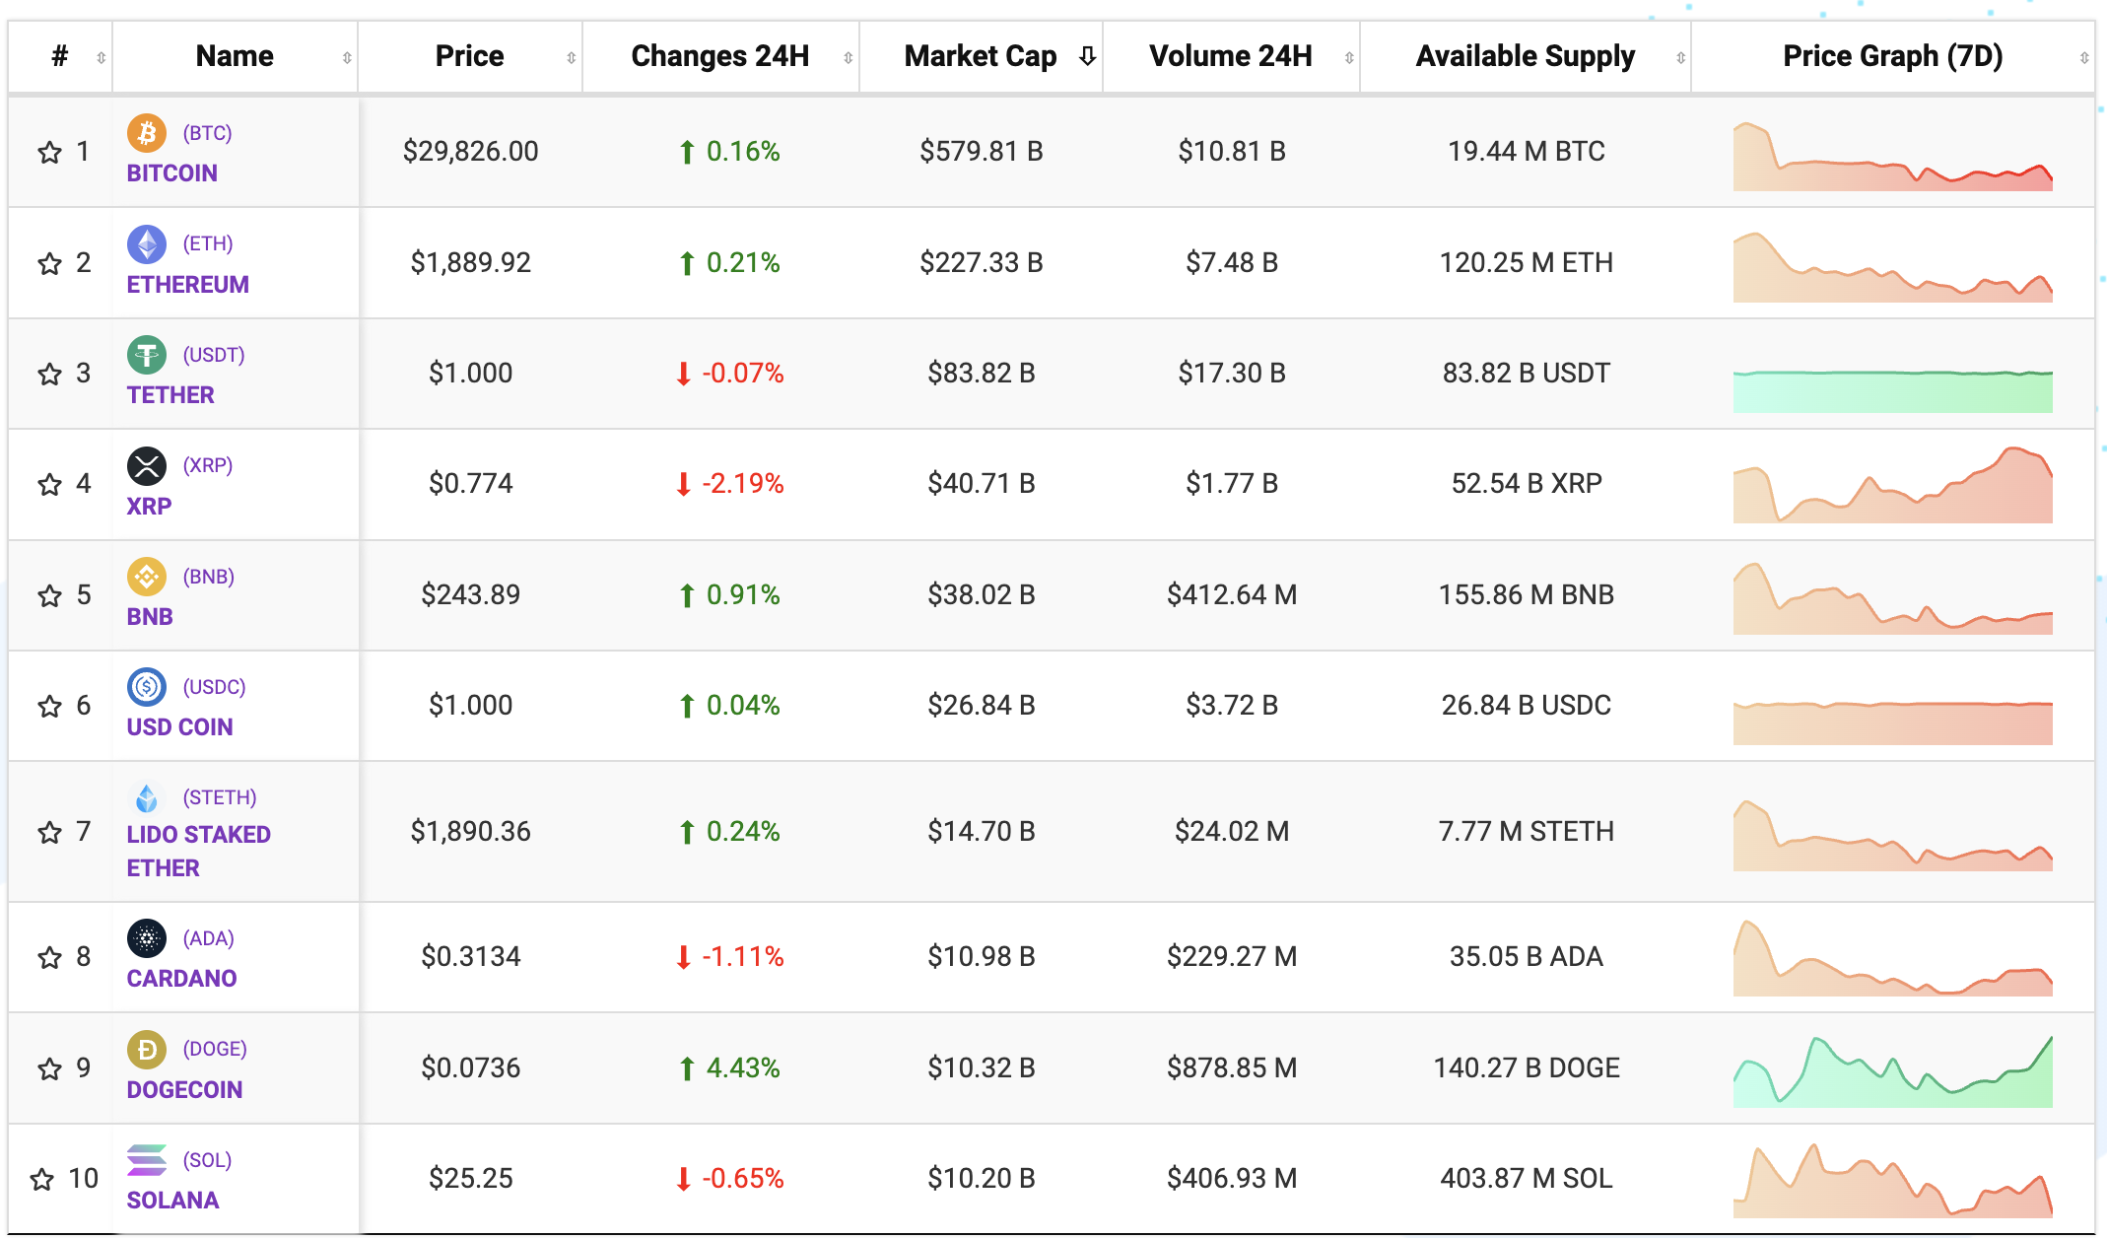
Task: Sort table by Name column header
Action: pyautogui.click(x=235, y=56)
